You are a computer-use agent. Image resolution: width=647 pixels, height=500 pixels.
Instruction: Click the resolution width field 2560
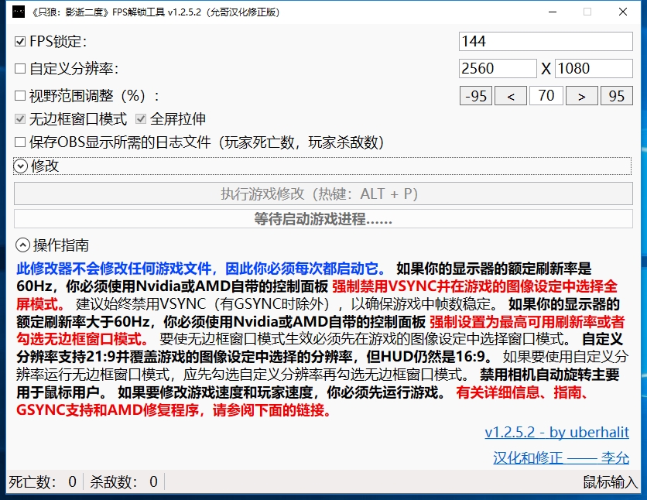pos(498,68)
